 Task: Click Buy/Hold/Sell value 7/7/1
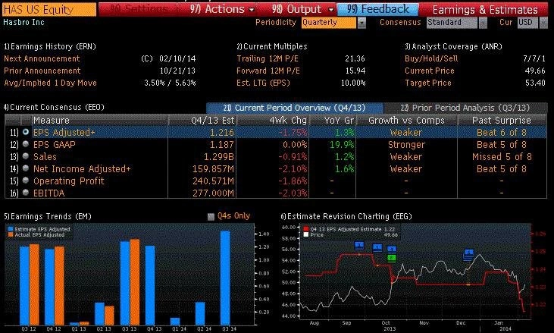coord(534,58)
